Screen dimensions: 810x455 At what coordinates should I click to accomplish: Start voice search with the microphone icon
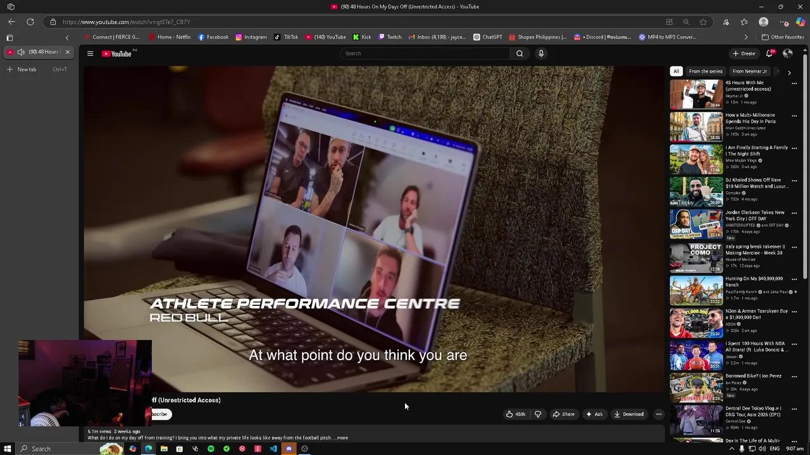coord(541,53)
